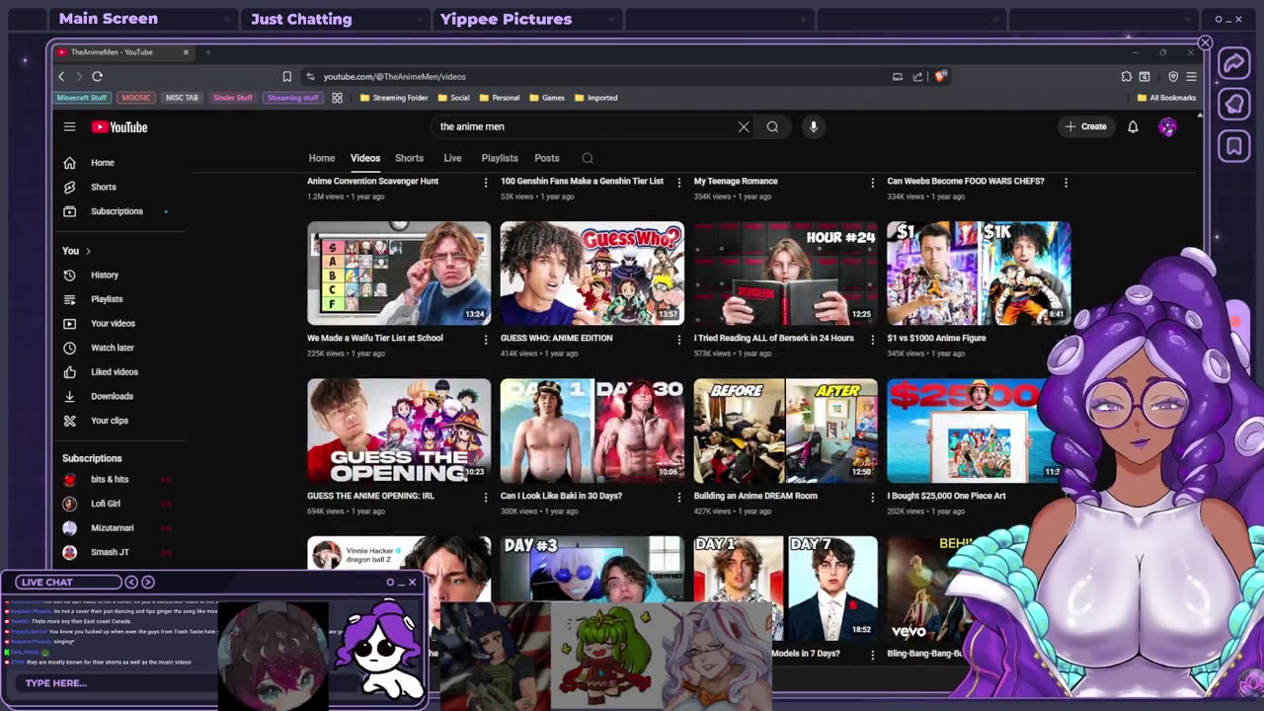Click the magnifier search button
Viewport: 1264px width, 711px height.
[x=772, y=126]
